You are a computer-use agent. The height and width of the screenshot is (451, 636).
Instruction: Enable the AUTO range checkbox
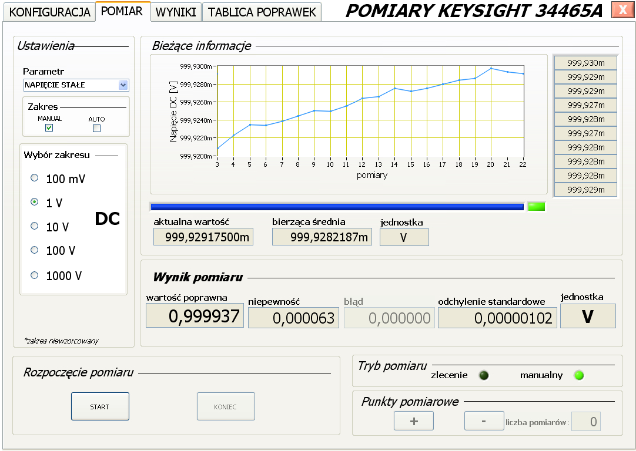coord(96,128)
